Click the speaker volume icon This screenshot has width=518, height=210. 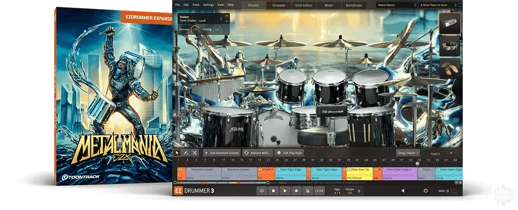click(x=403, y=191)
